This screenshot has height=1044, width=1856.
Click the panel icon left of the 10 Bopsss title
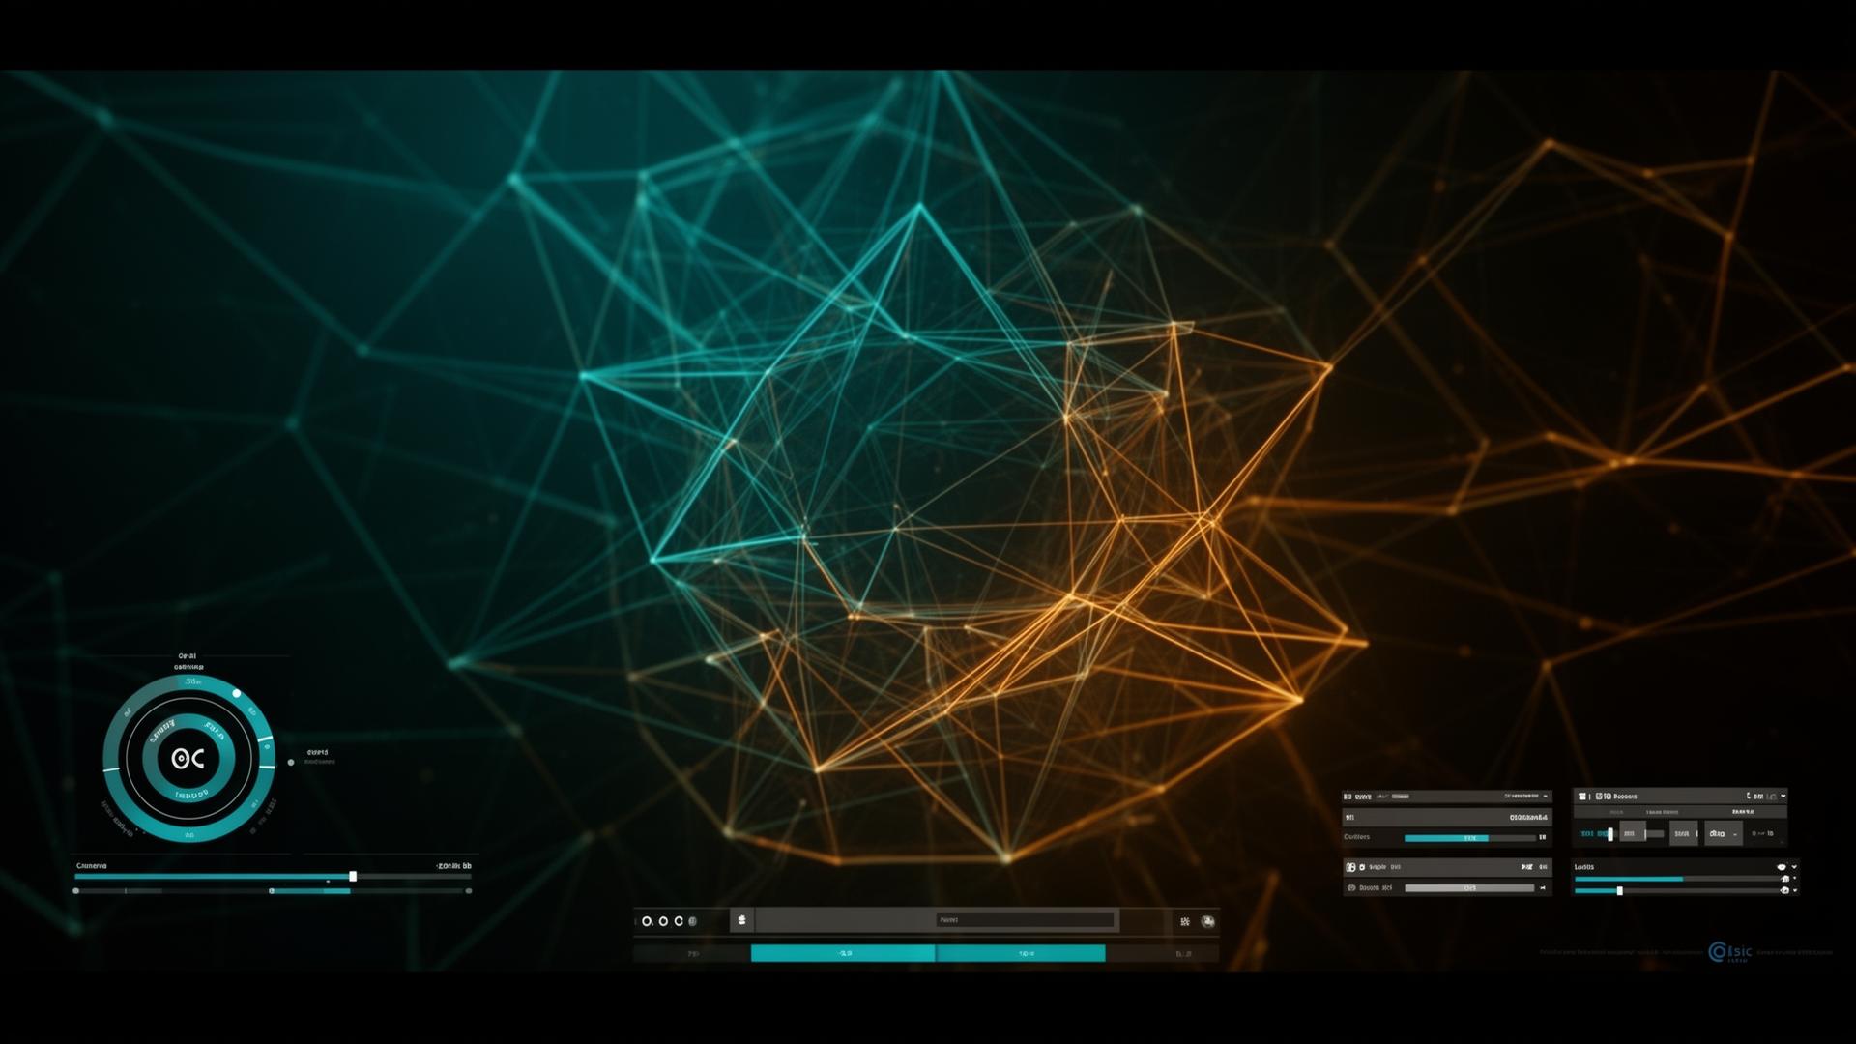coord(1582,797)
